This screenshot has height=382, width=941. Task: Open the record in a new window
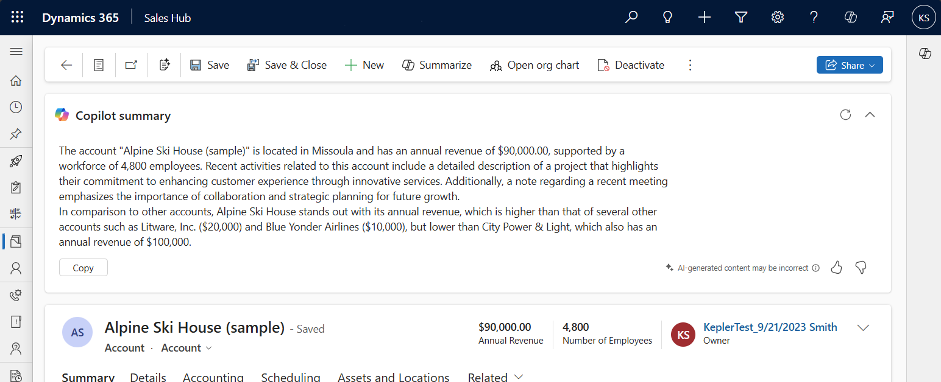pos(131,65)
